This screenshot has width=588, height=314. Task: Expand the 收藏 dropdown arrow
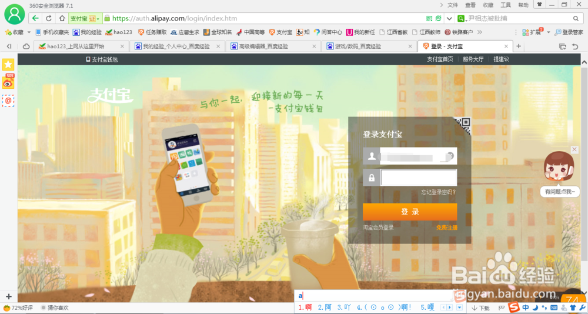tap(29, 32)
